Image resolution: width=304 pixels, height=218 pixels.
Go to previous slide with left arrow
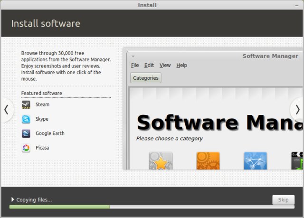(6, 110)
